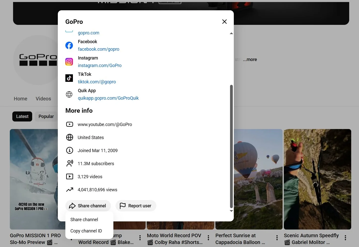The image size is (359, 247).
Task: Click the Instagram label
Action: tap(88, 58)
